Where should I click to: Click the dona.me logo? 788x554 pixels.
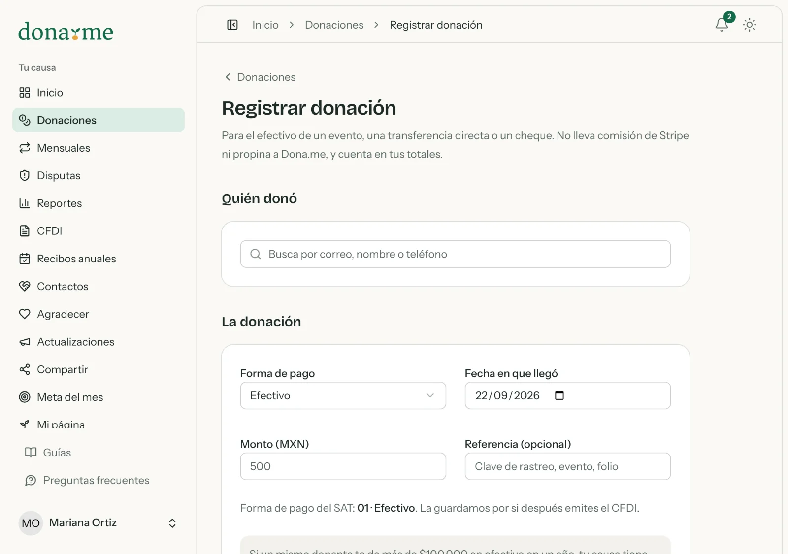pyautogui.click(x=66, y=32)
